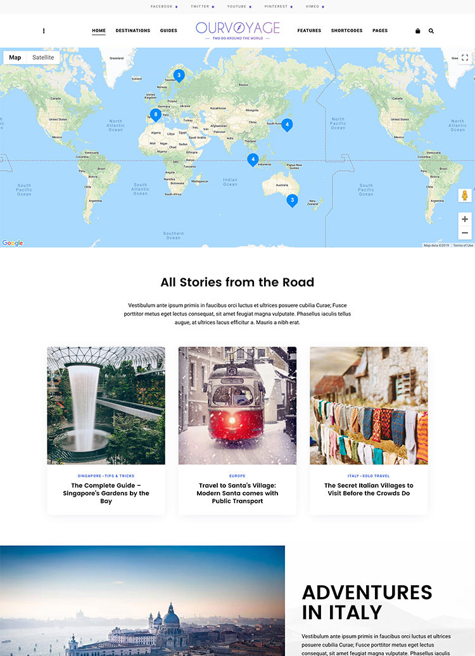
Task: Click the cluster marker labeled 8 in Europe
Action: (x=155, y=114)
